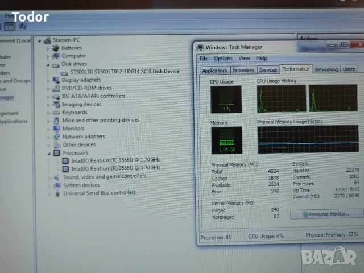
Task: Switch to the Networking tab
Action: (x=326, y=69)
